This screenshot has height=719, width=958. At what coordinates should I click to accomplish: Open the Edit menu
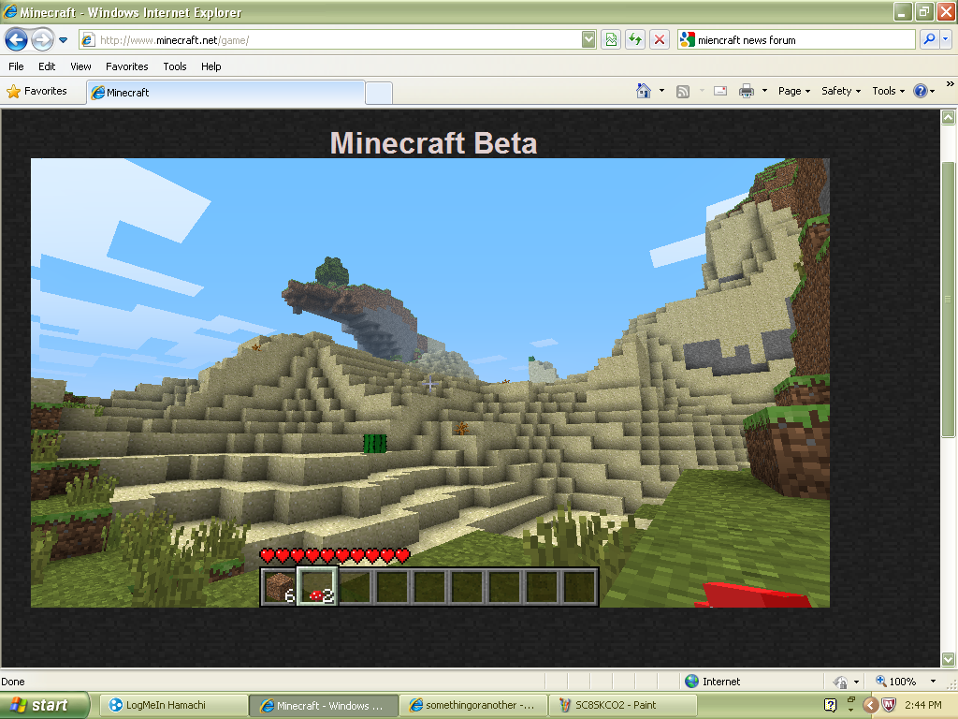(47, 66)
